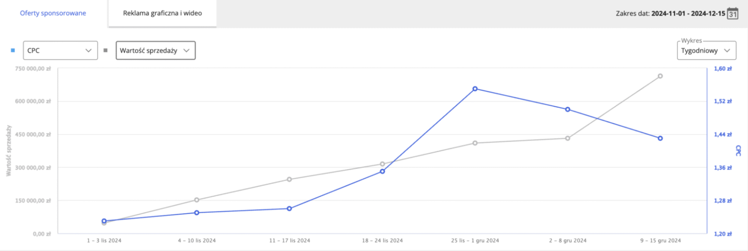Select sales value point for 9 – 15 gru
748x251 pixels.
[660, 76]
